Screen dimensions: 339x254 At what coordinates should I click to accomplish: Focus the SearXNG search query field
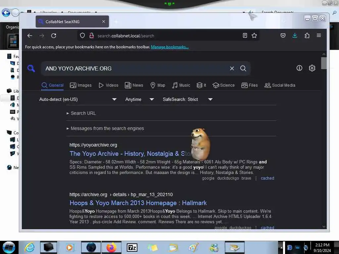pos(136,68)
